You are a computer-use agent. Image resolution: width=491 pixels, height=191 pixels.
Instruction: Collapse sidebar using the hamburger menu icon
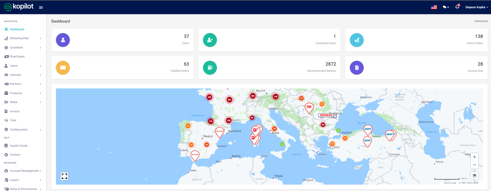tap(41, 7)
